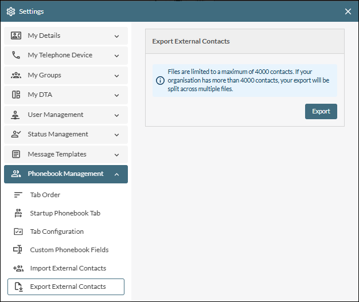
Task: Collapse the Phonebook Management section chevron
Action: [x=116, y=174]
